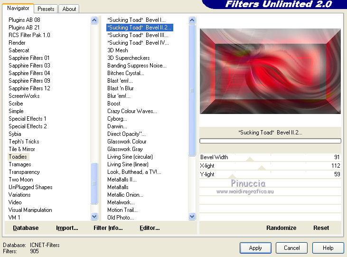
Task: Select Crazy Colour Waves... filter
Action: coord(132,111)
